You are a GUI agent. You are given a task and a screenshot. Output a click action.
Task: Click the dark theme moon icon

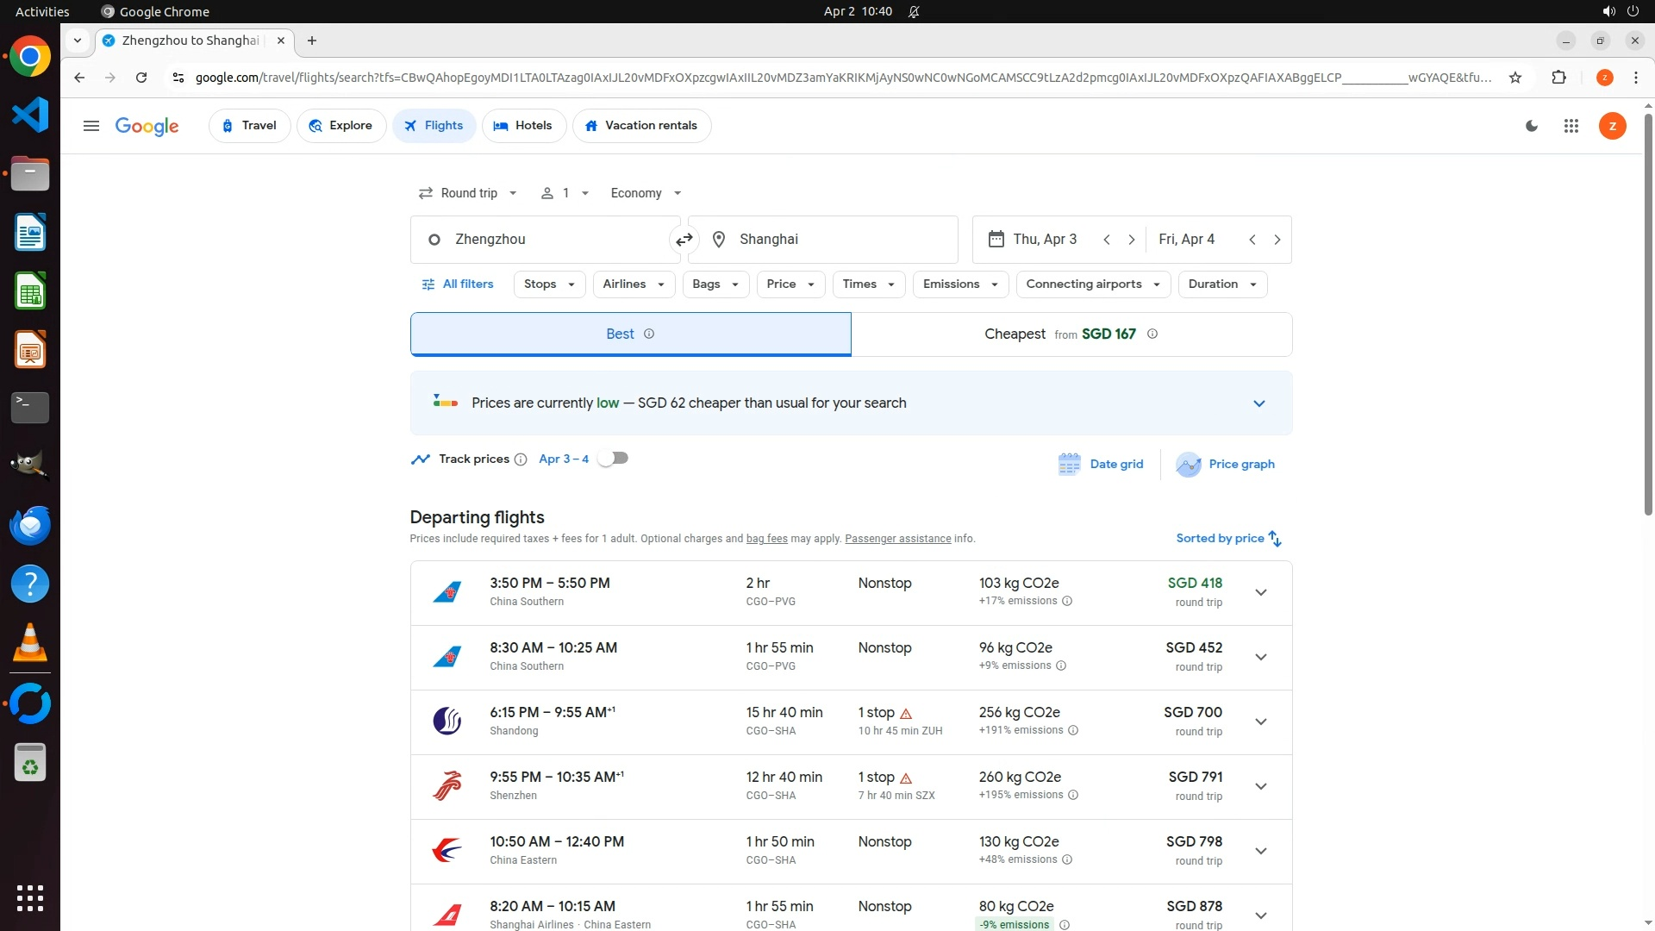click(1532, 126)
